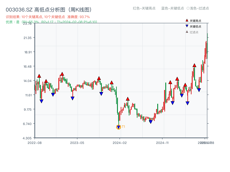Image resolution: width=230 pixels, height=172 pixels.
Task: Select the last blue low marker before the final rally
Action: 199,90
